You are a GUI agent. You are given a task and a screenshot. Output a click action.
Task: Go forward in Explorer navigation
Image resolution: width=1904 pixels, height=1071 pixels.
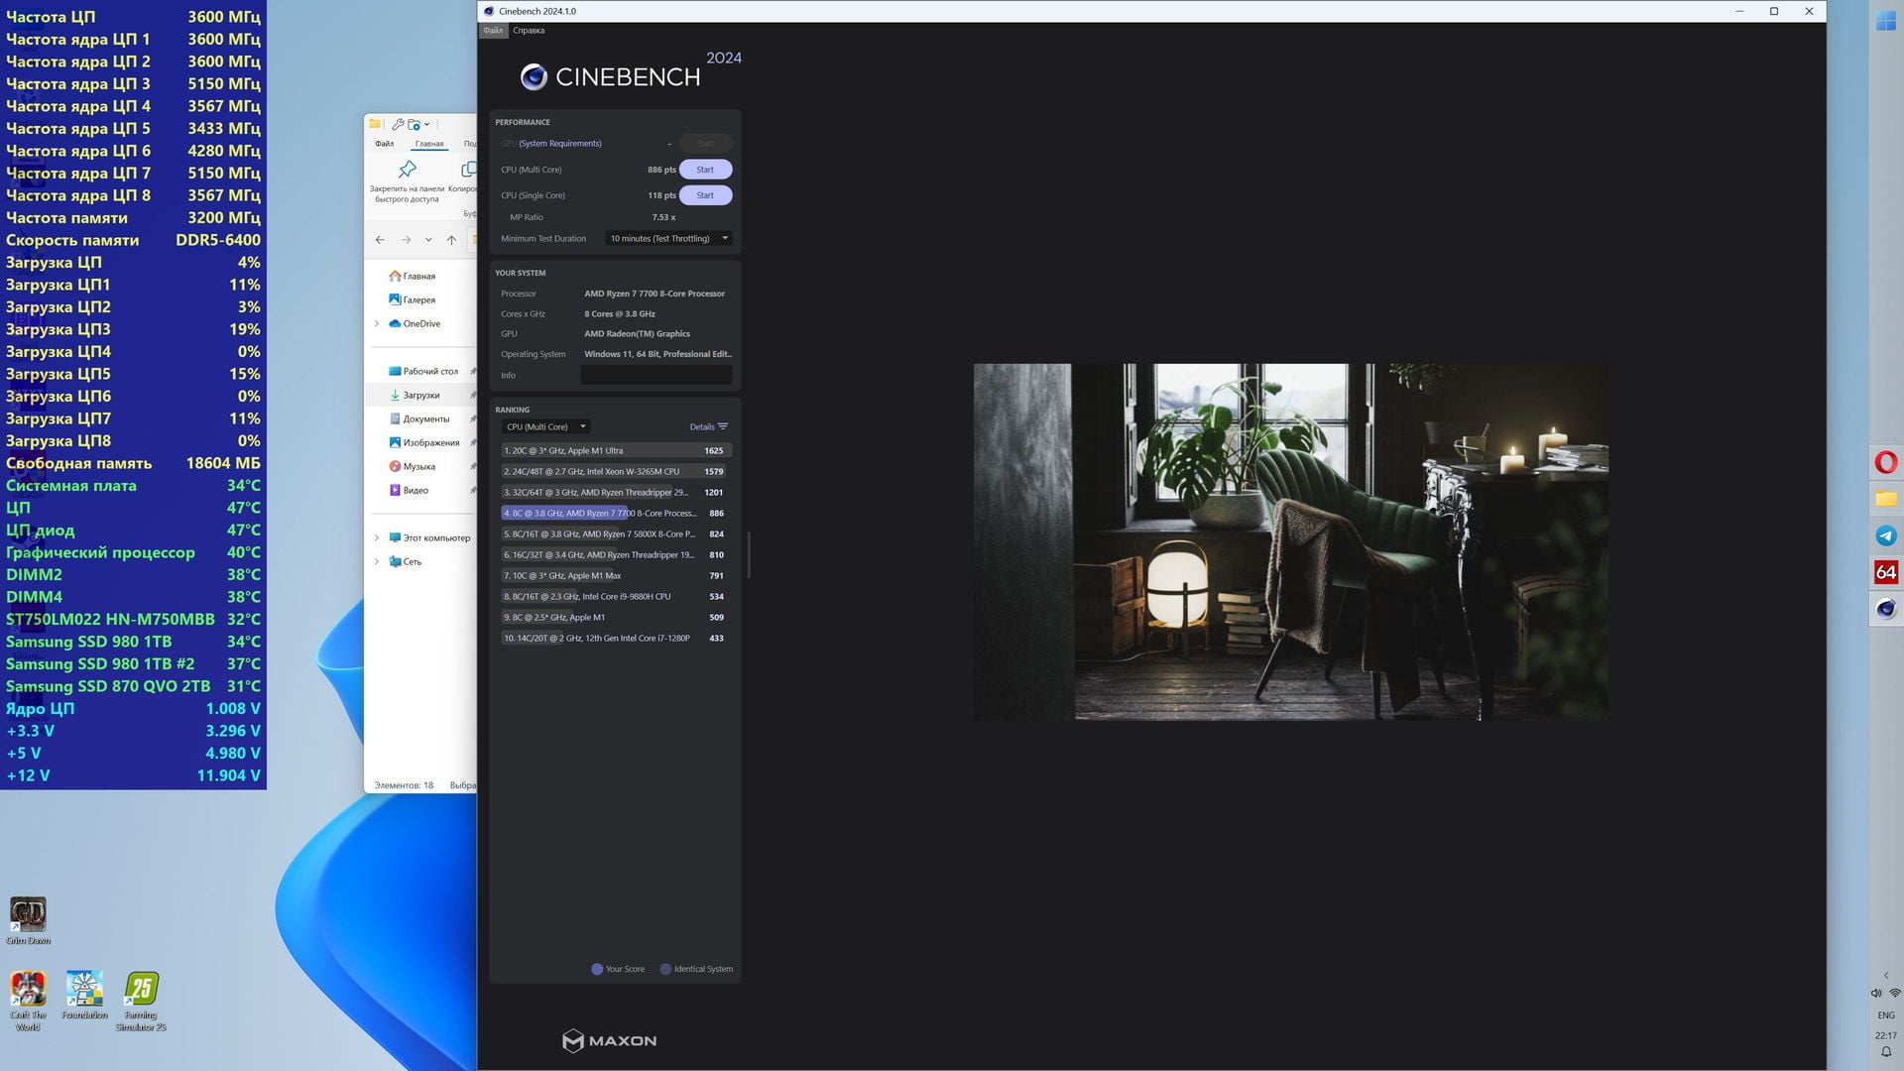(406, 240)
